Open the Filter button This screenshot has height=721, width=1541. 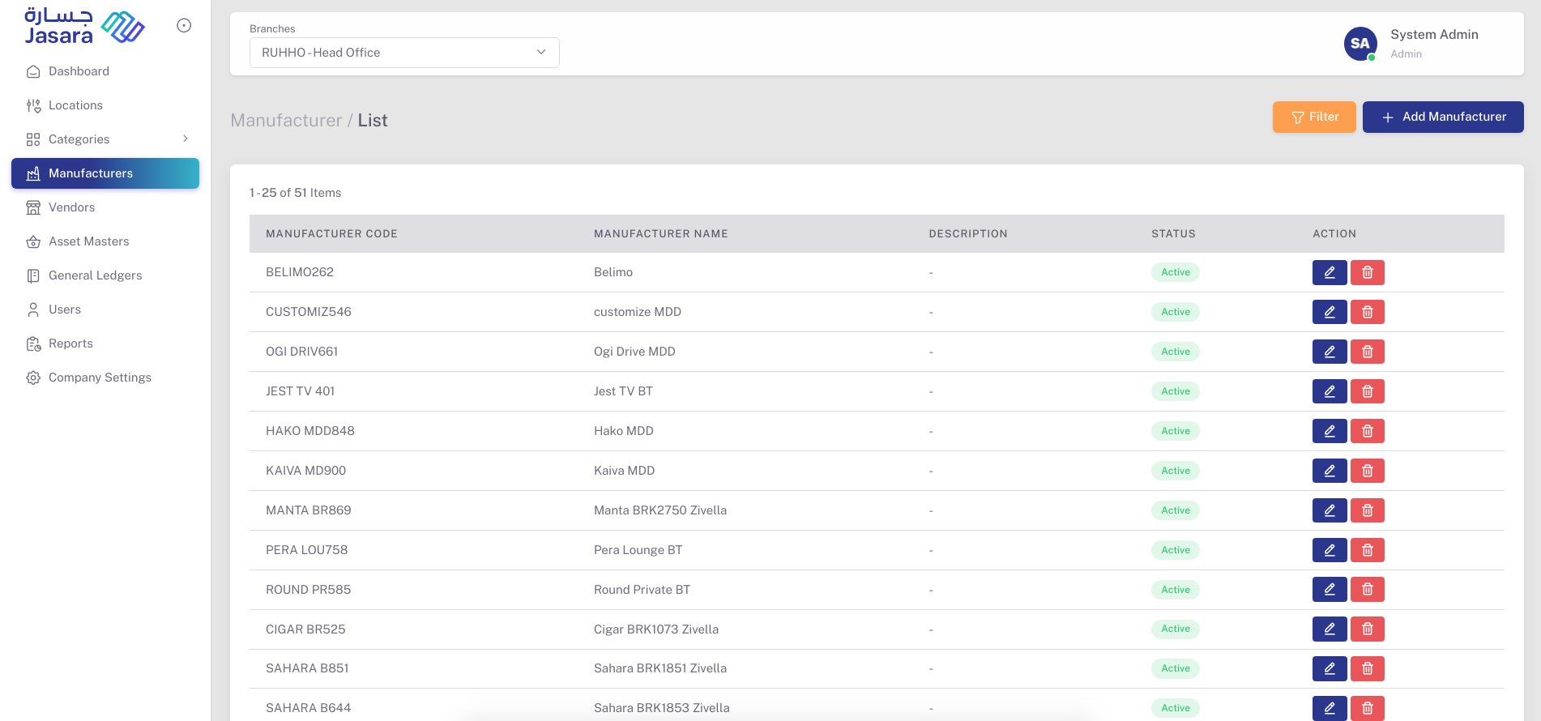coord(1313,117)
